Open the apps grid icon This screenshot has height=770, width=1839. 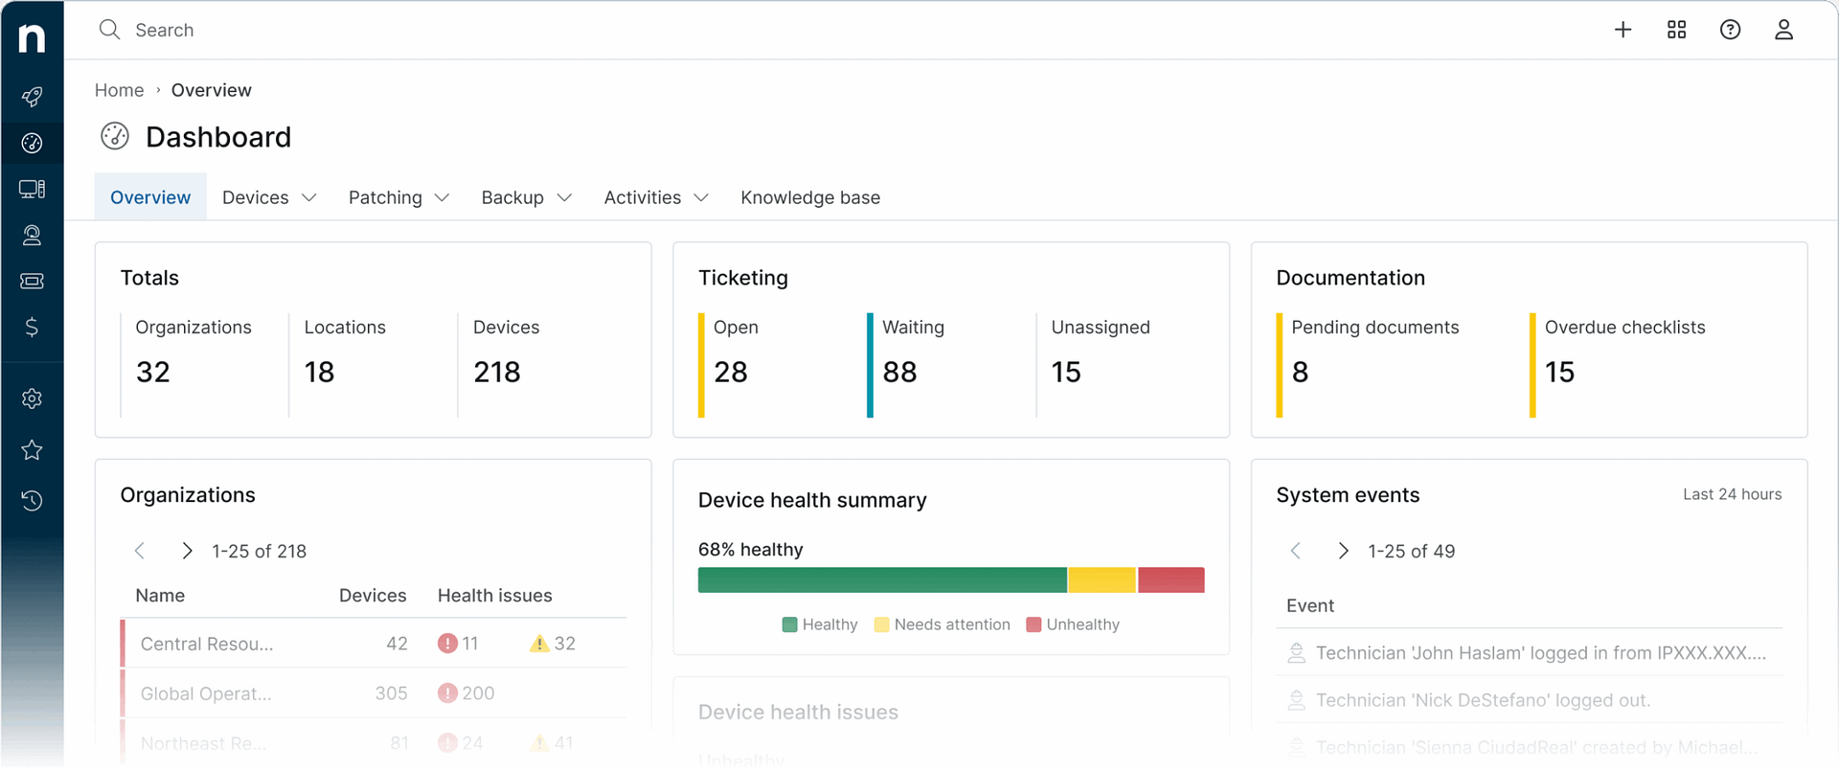coord(1676,30)
